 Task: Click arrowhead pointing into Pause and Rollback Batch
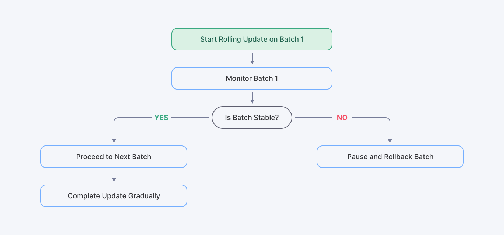coord(390,140)
